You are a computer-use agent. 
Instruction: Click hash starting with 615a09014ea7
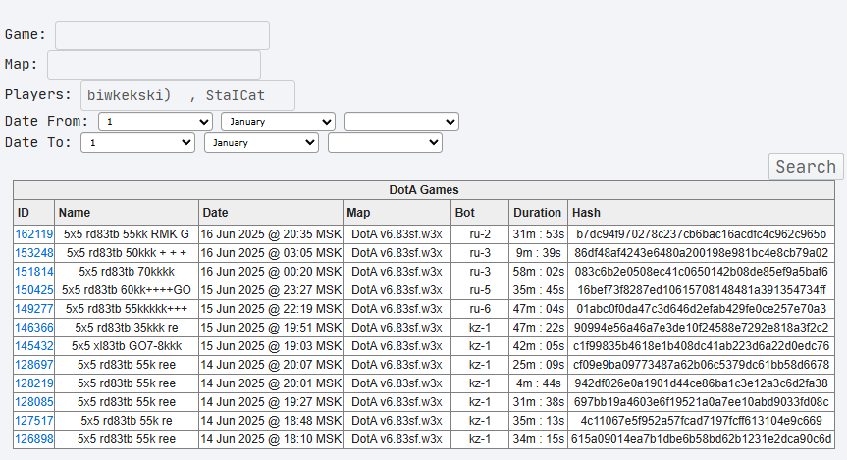coord(701,439)
